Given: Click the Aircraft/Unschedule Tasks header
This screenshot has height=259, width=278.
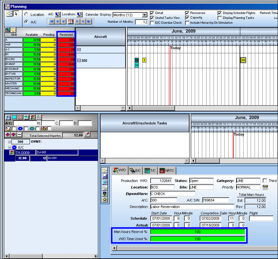Looking at the screenshot, I should 145,123.
